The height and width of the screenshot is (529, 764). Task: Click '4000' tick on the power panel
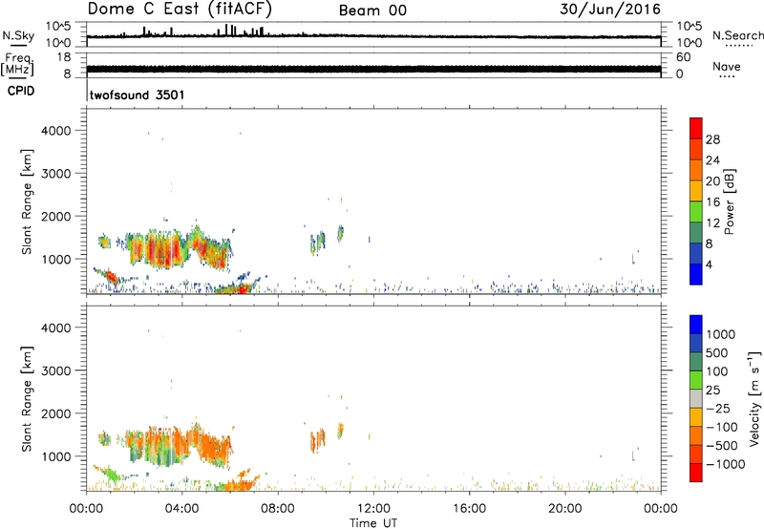[56, 131]
